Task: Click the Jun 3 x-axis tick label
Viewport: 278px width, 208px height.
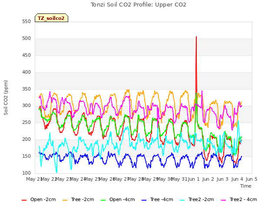Action: pyautogui.click(x=222, y=179)
